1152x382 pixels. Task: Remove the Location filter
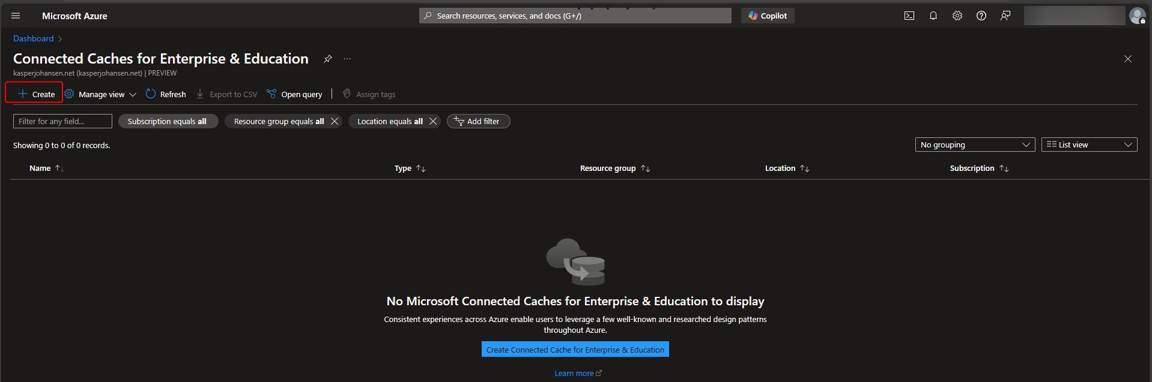[x=432, y=121]
